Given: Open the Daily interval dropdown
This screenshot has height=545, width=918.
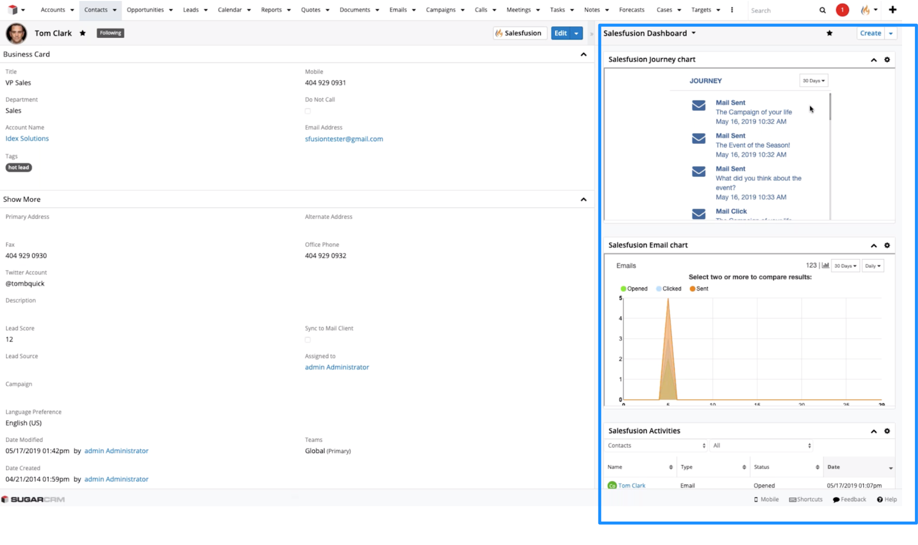Looking at the screenshot, I should (x=872, y=266).
